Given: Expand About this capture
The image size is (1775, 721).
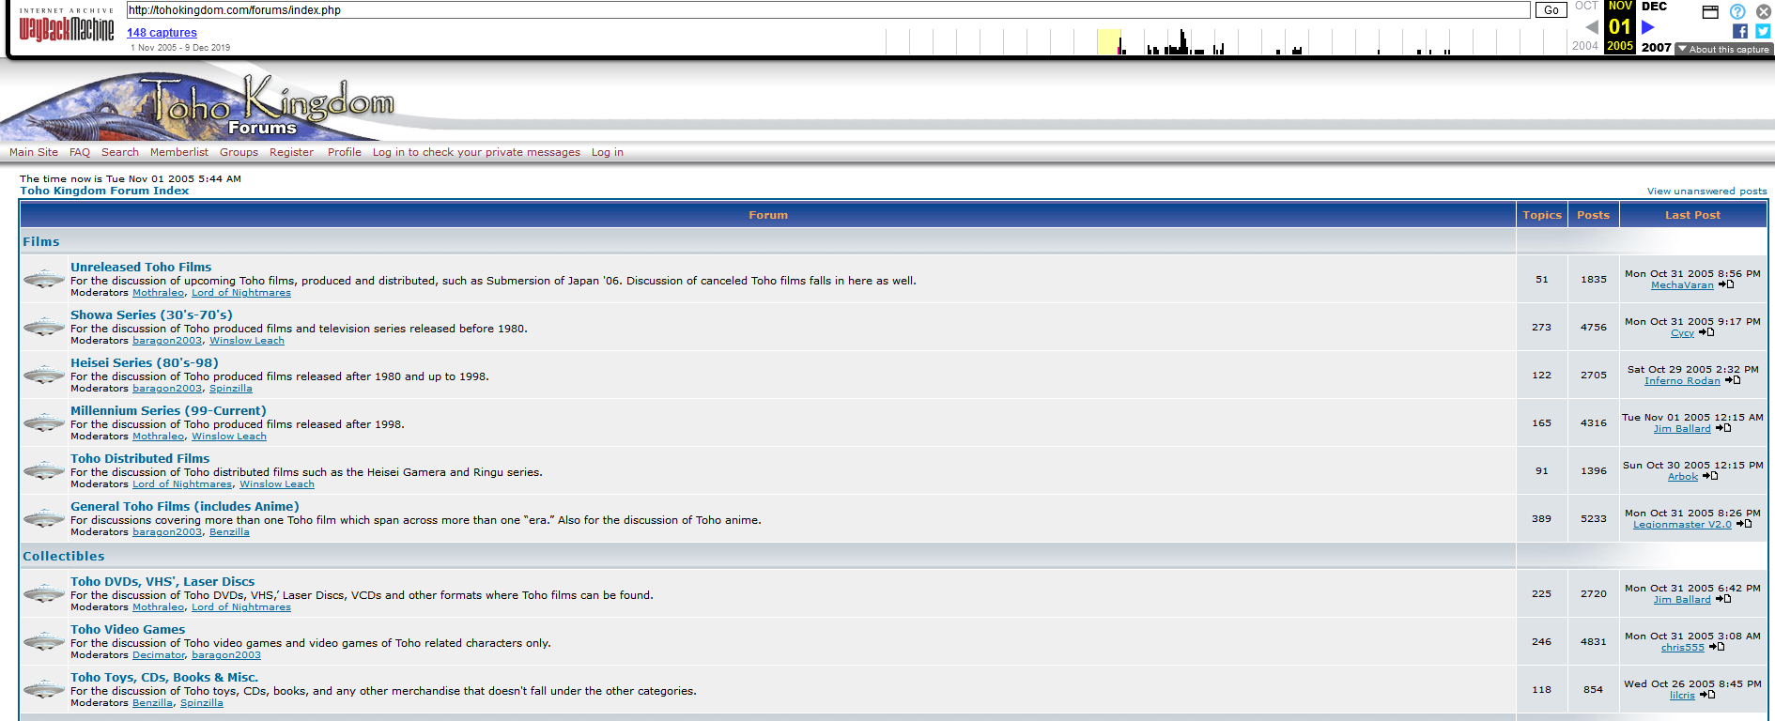Looking at the screenshot, I should 1723,49.
